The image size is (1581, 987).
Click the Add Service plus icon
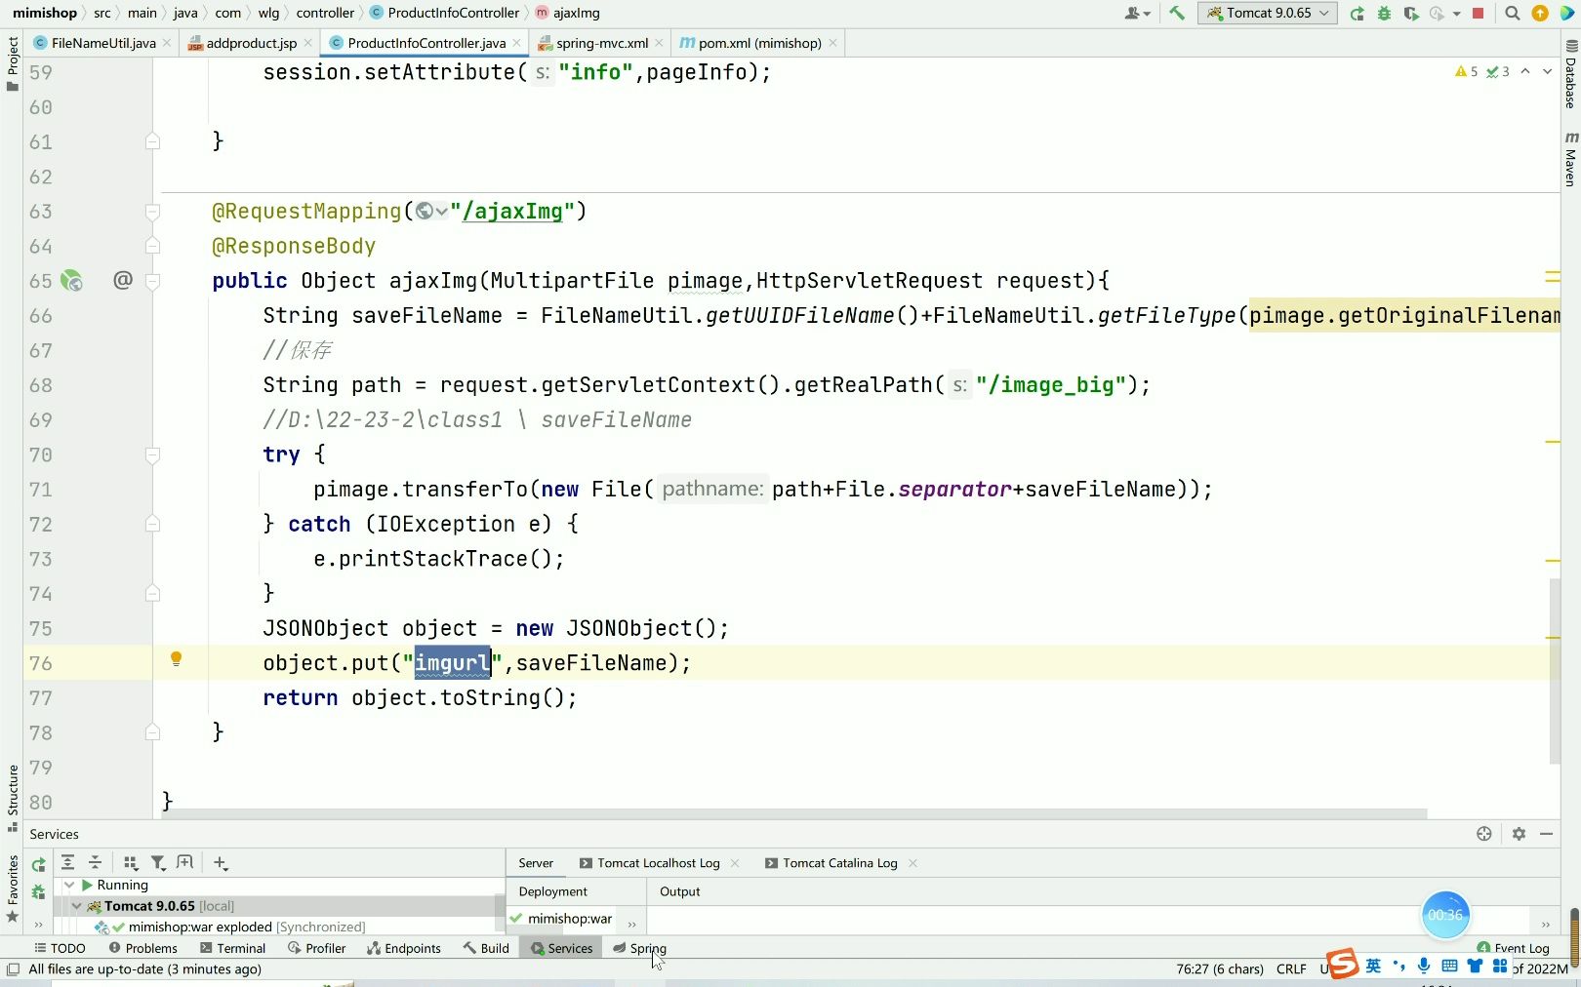221,863
